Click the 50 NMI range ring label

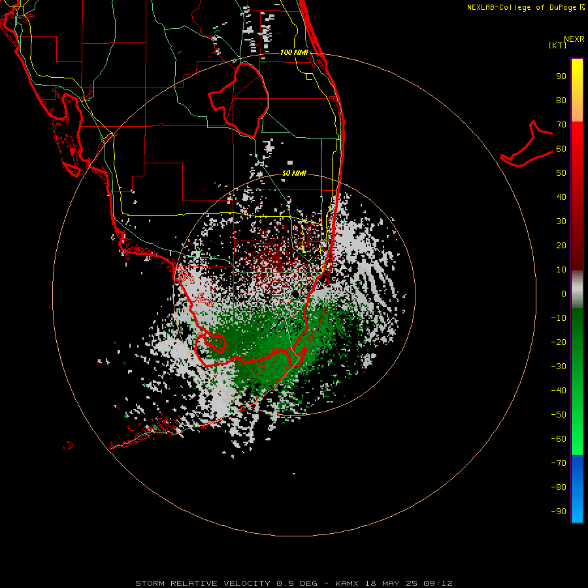[x=294, y=173]
